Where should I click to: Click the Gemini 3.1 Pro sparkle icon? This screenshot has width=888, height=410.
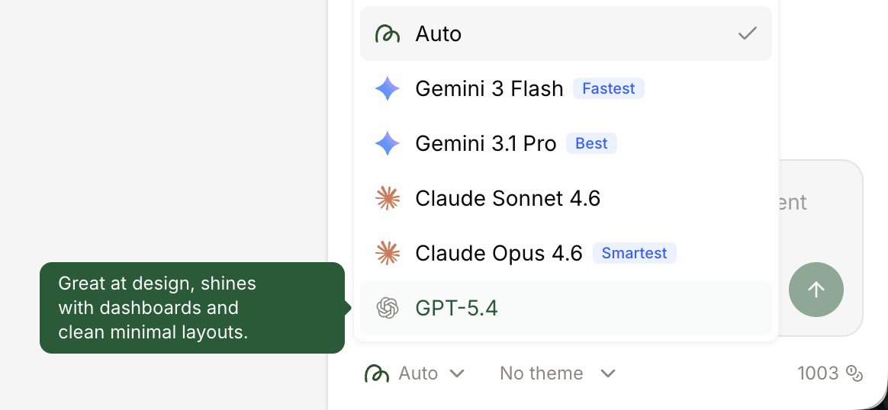click(x=388, y=143)
